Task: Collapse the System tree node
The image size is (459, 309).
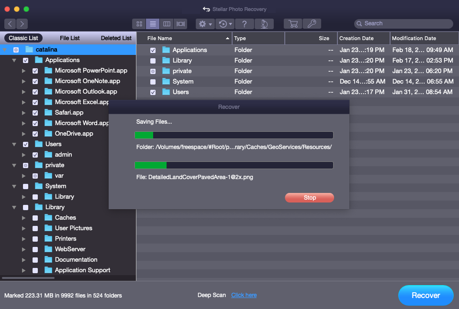Action: point(14,186)
